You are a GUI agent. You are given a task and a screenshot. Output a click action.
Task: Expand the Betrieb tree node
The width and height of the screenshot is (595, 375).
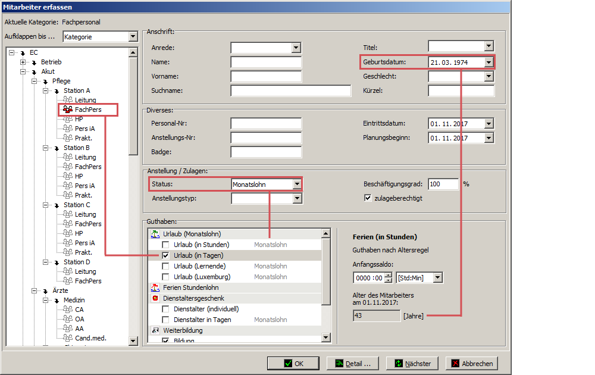[x=23, y=62]
